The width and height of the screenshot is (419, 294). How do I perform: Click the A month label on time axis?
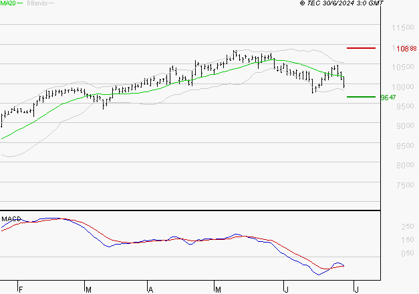click(x=151, y=290)
